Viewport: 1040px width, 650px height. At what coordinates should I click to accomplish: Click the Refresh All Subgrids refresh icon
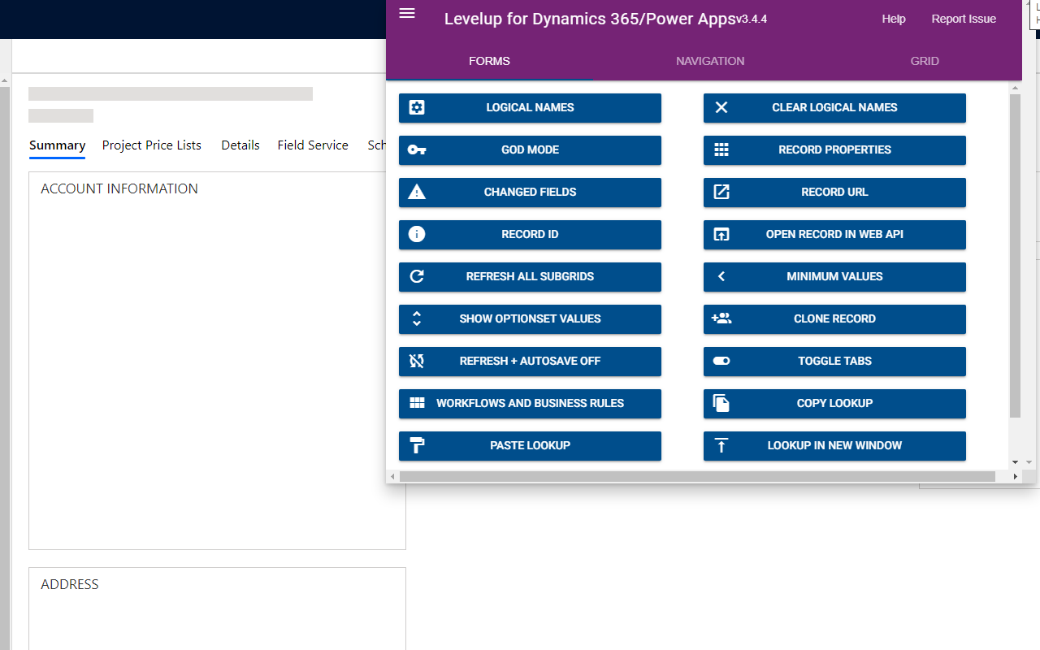point(417,276)
